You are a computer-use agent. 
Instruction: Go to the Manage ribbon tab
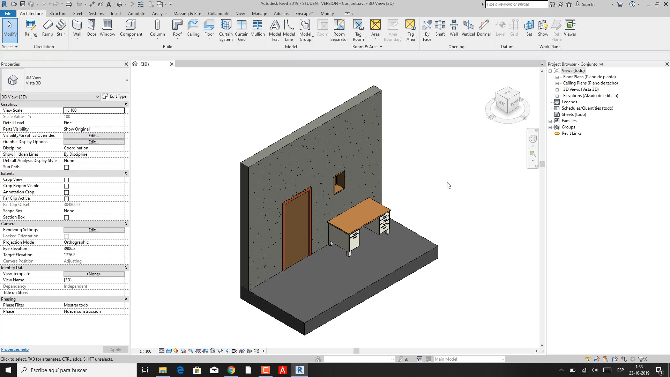pos(259,14)
